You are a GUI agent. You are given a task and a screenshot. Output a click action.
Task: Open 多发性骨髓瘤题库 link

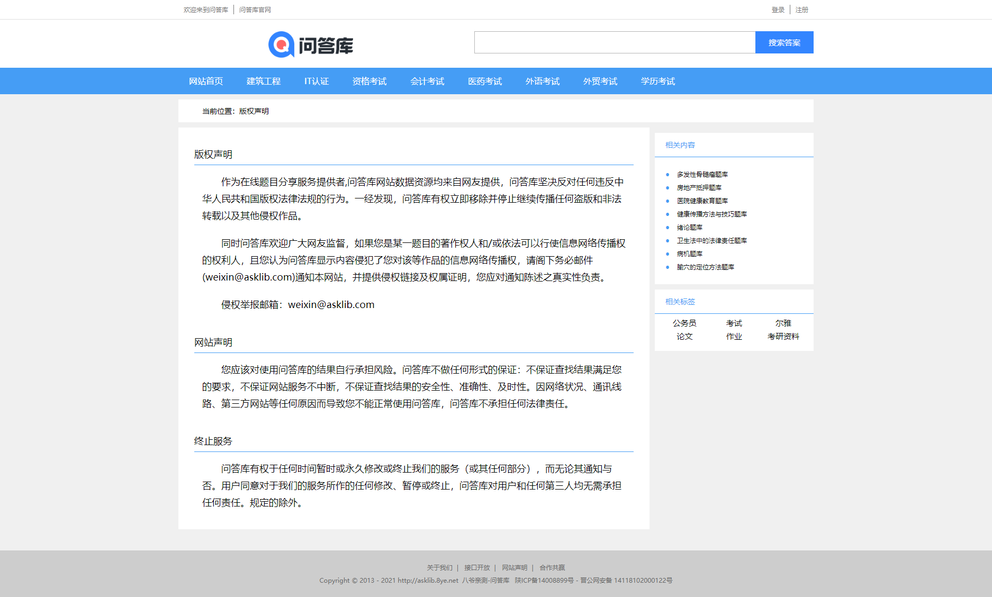701,174
